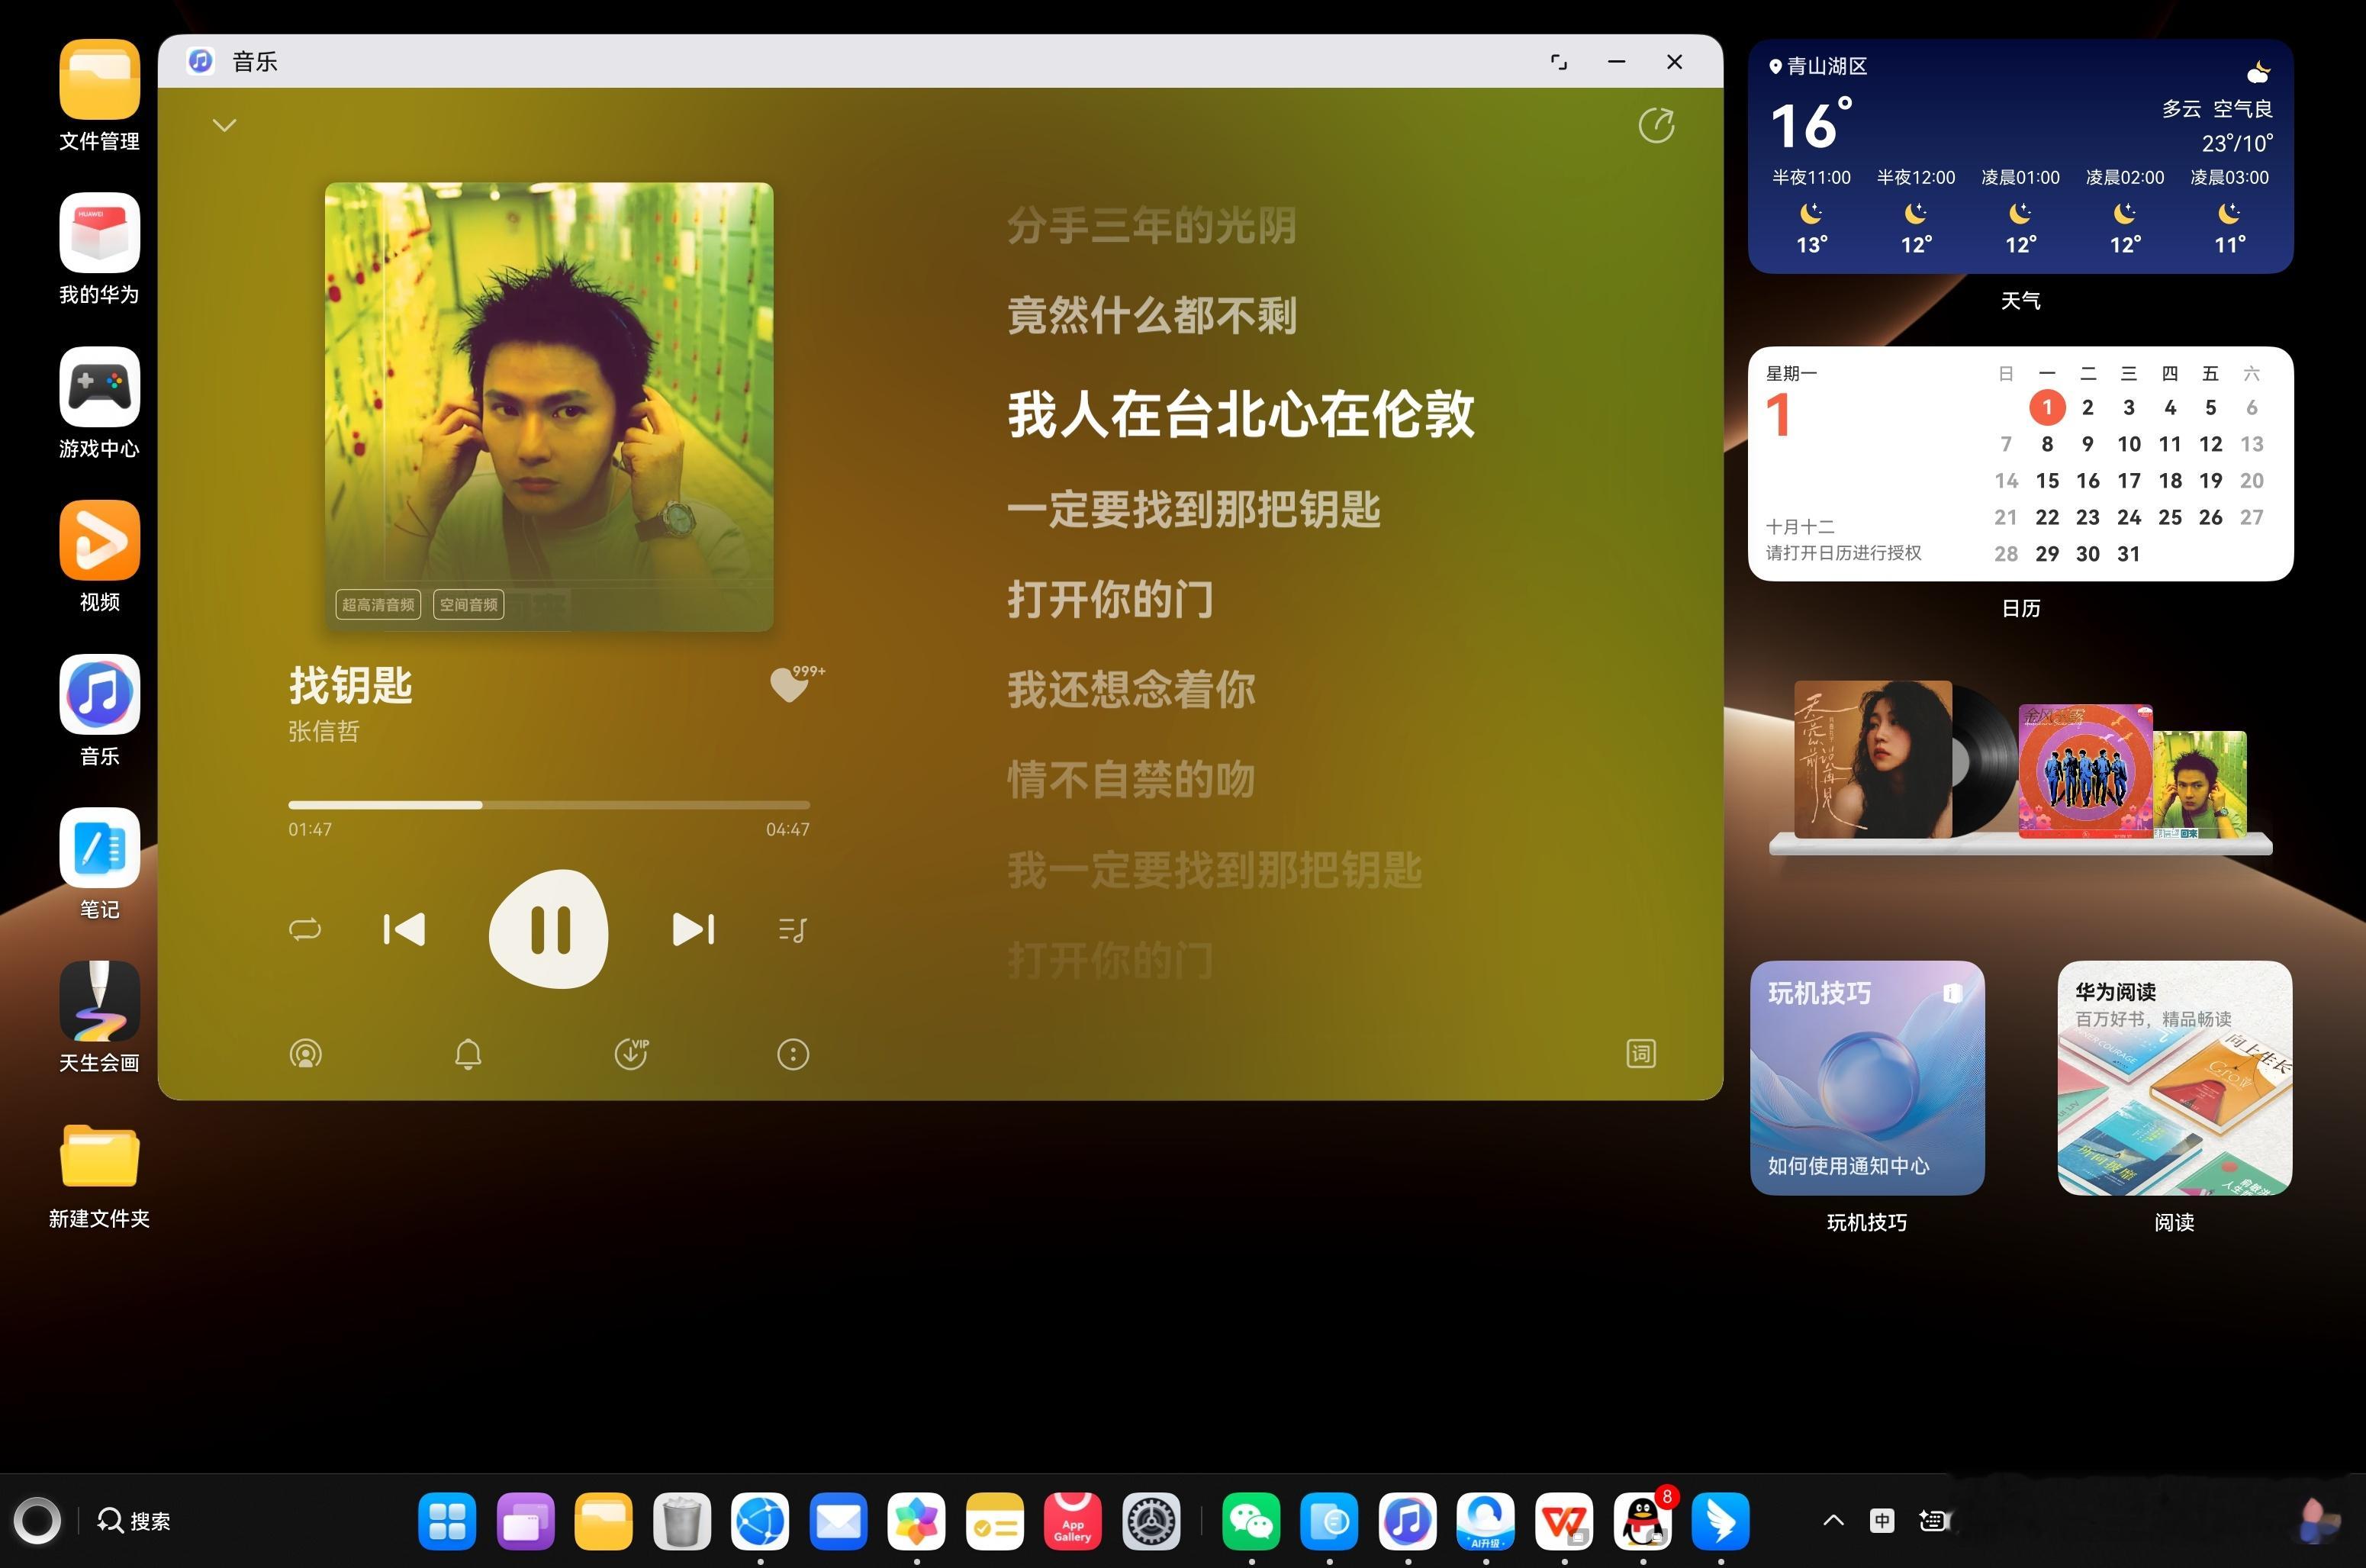Image resolution: width=2366 pixels, height=1568 pixels.
Task: Click the share icon at top right
Action: (1656, 126)
